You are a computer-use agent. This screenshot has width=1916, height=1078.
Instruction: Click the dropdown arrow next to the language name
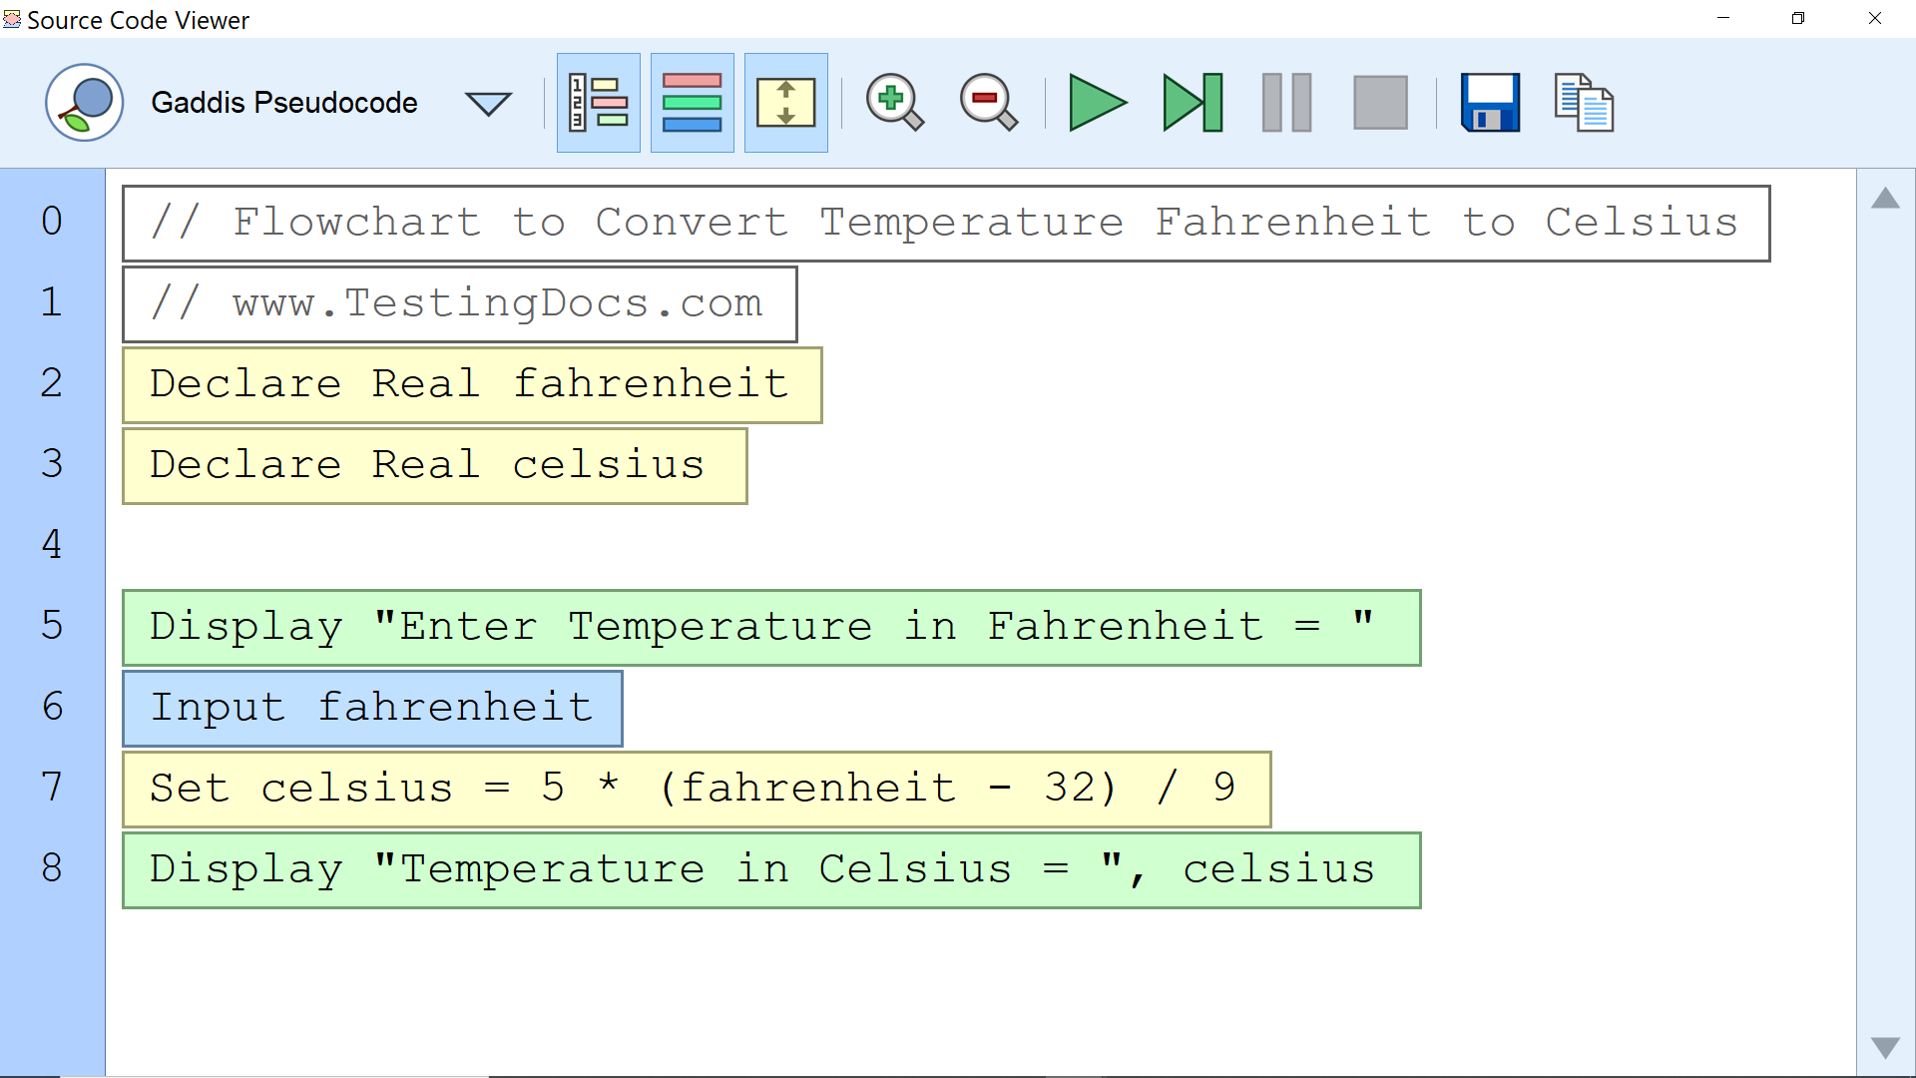click(x=488, y=104)
